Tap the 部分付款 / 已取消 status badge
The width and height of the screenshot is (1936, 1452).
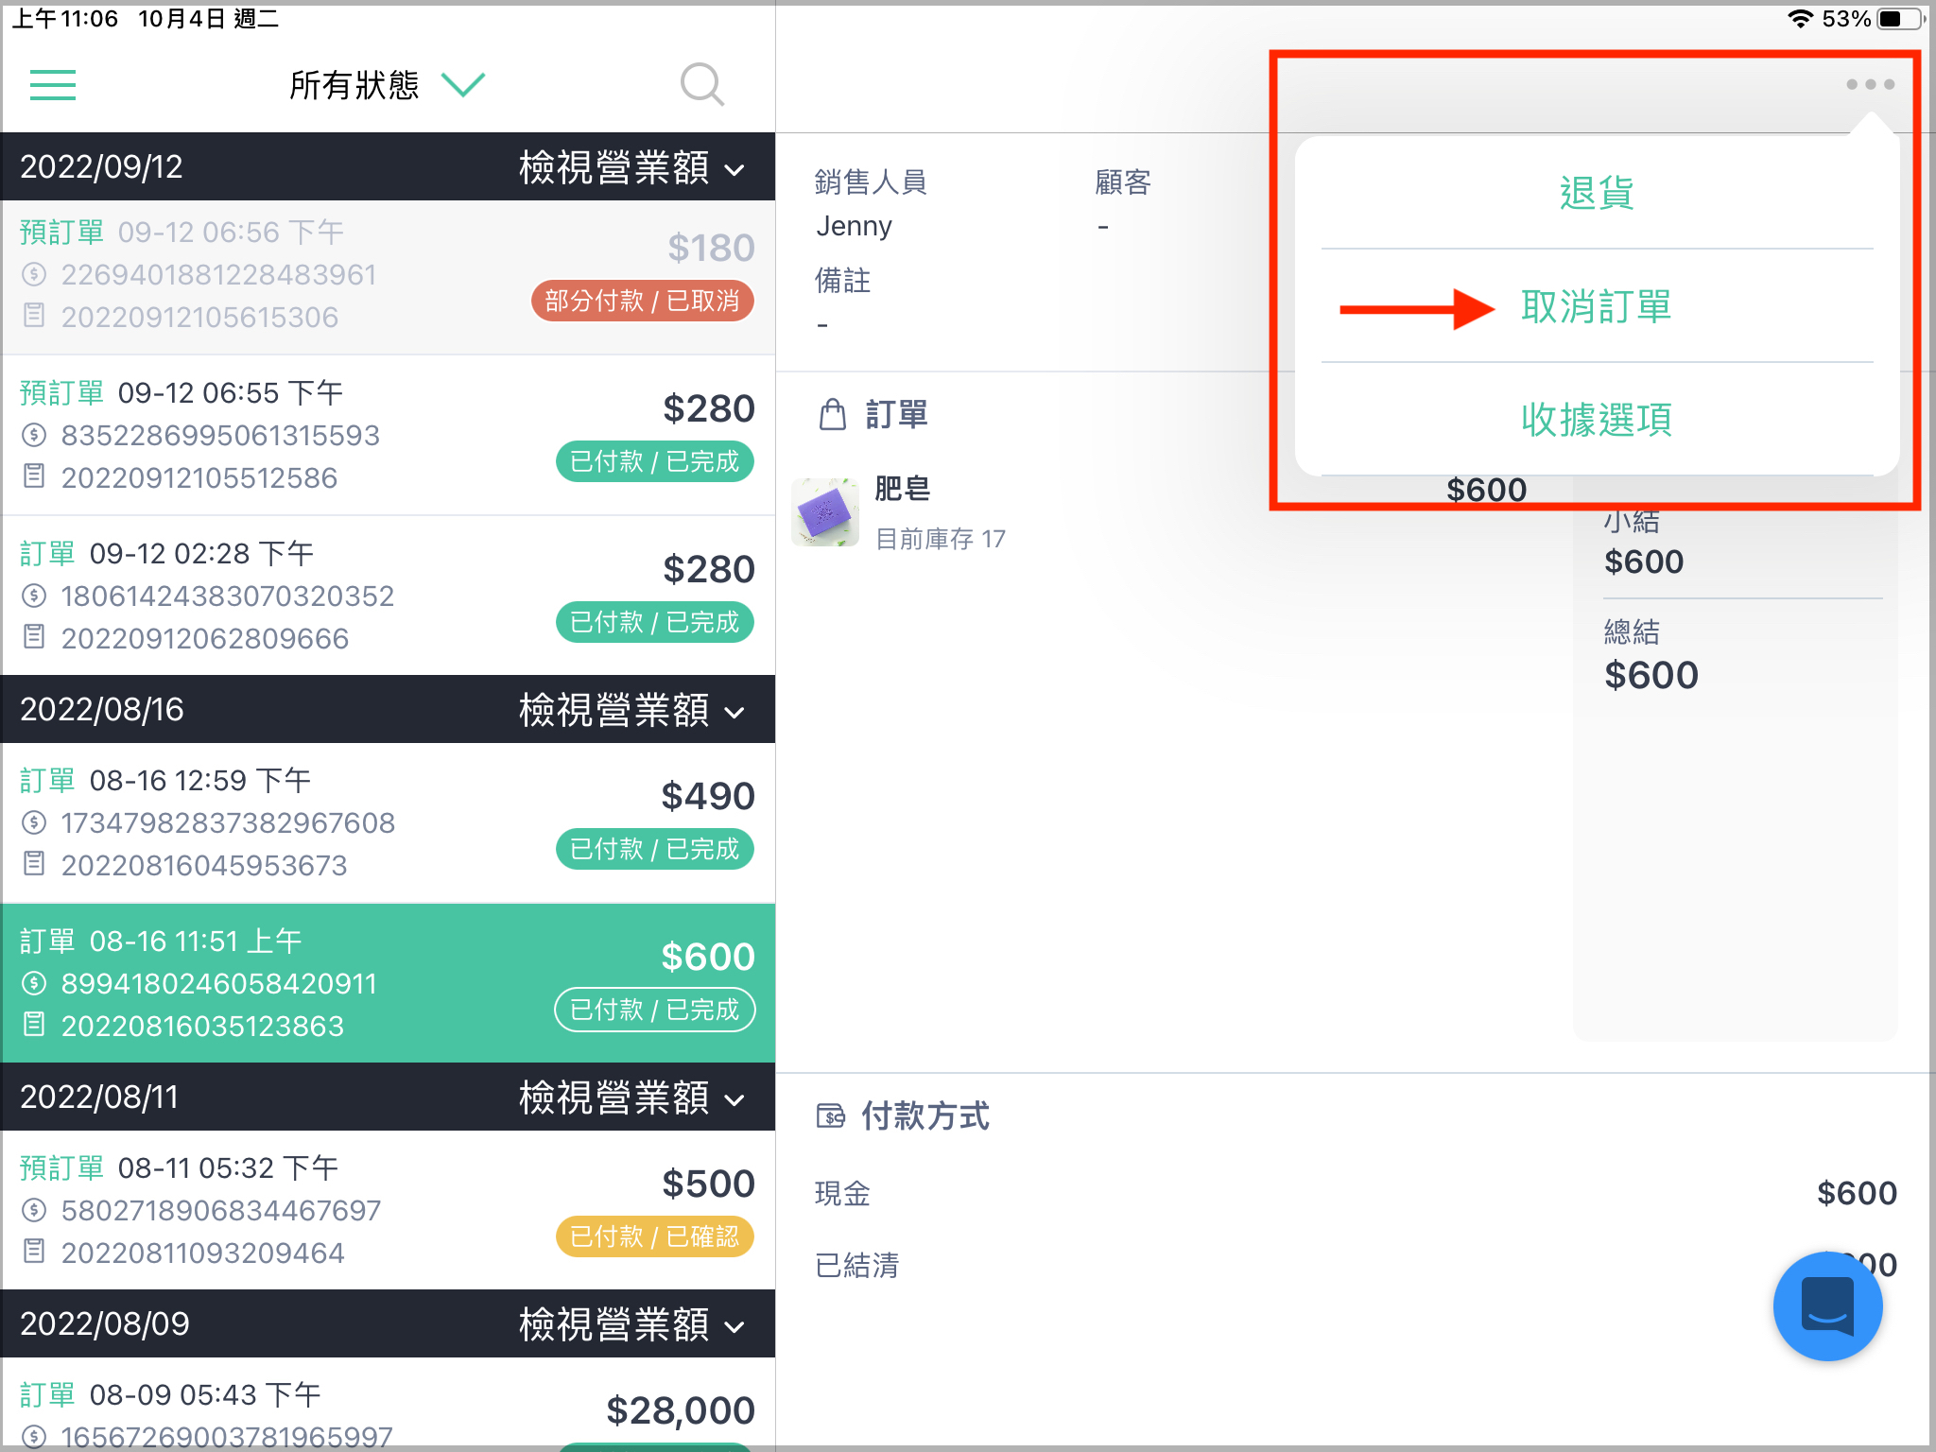coord(642,301)
